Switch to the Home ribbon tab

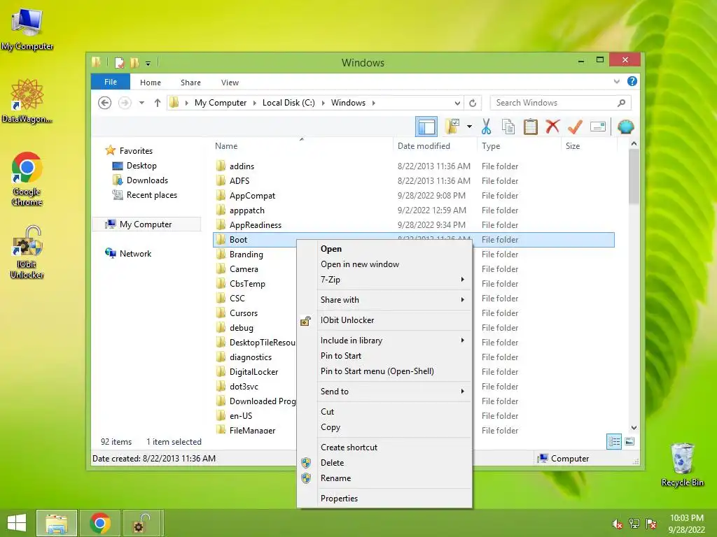click(x=151, y=83)
